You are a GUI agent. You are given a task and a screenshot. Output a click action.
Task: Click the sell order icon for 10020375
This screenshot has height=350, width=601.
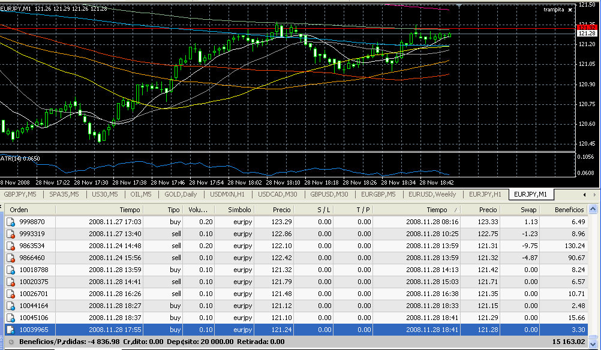tap(11, 282)
